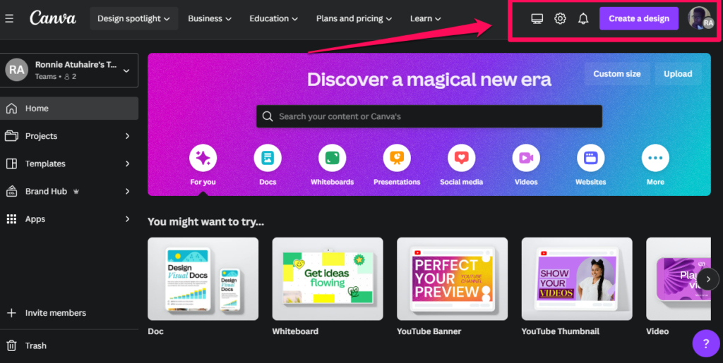This screenshot has height=363, width=723.
Task: Click the YouTube Banner label
Action: click(429, 331)
